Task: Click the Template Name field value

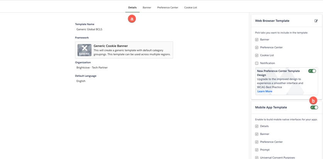Action: pos(89,29)
